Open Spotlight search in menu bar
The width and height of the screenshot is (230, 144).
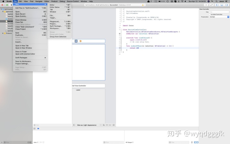[217, 1]
